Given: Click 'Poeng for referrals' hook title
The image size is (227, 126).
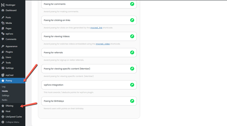Looking at the screenshot, I should 53,52.
